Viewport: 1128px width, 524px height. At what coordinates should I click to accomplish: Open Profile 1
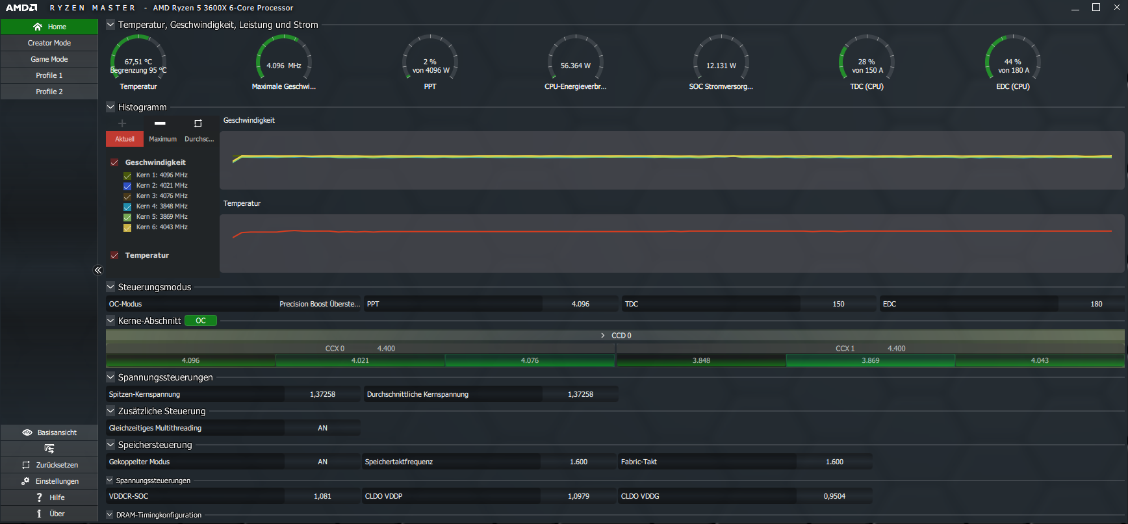[49, 75]
